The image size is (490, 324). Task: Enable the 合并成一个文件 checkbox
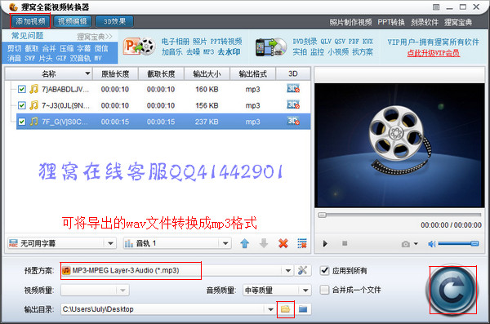point(325,290)
